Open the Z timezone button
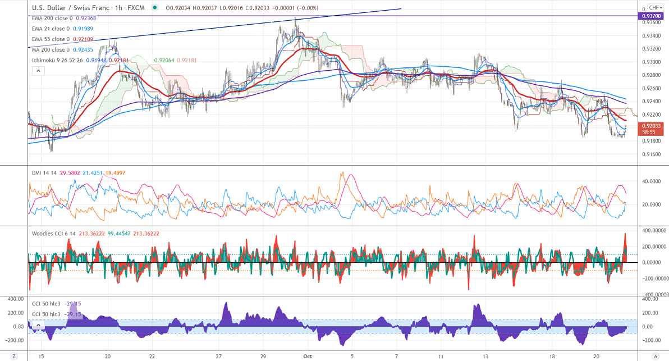The image size is (669, 361). pos(14,357)
